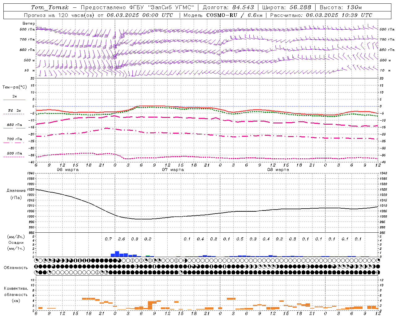396x316 pixels.
Task: Click the 0.7 precipitation amount
Action: click(108, 239)
